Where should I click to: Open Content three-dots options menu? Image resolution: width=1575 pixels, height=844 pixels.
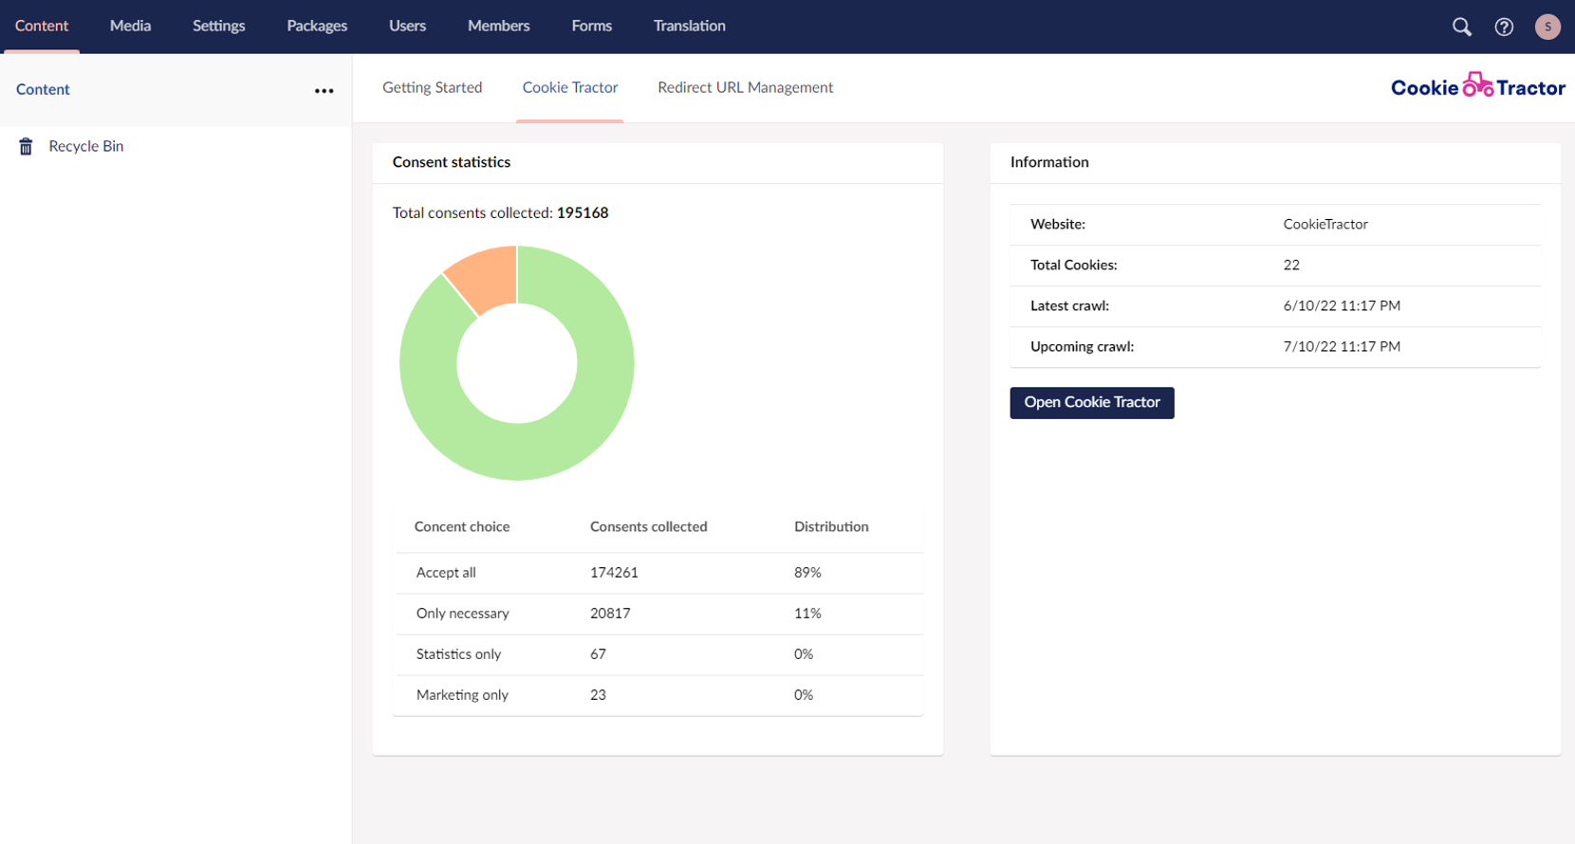[x=324, y=90]
